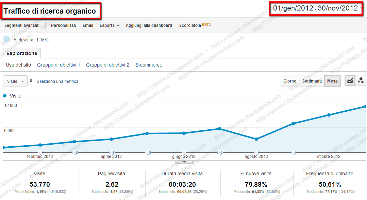Open annotation marker under aprile 2012
Viewport: 367px width, 200px height.
(x=112, y=152)
